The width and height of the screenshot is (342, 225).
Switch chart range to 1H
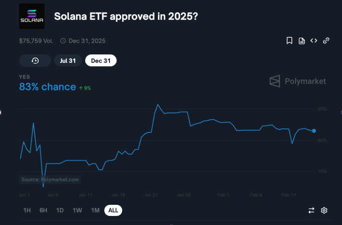27,210
